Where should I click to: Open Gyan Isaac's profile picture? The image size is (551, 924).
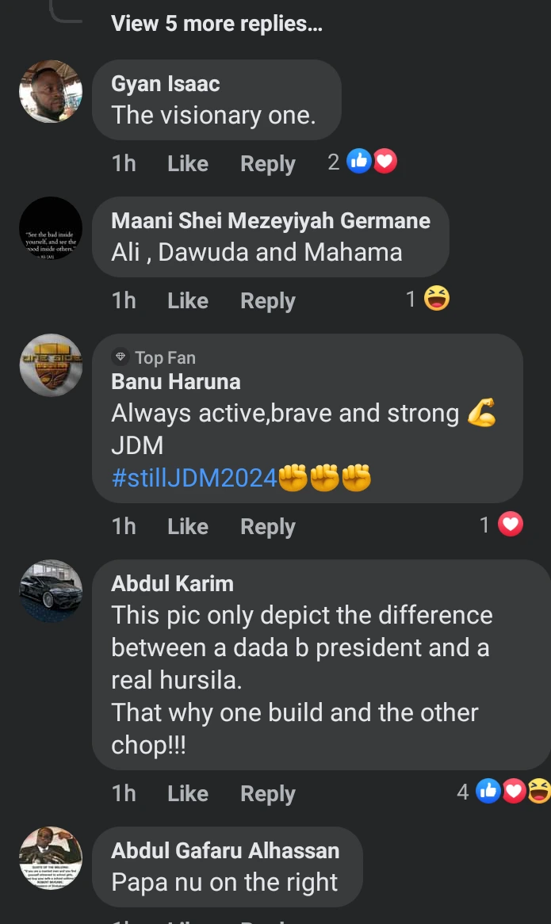point(51,91)
